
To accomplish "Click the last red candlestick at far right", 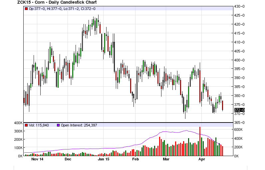I will [x=222, y=105].
